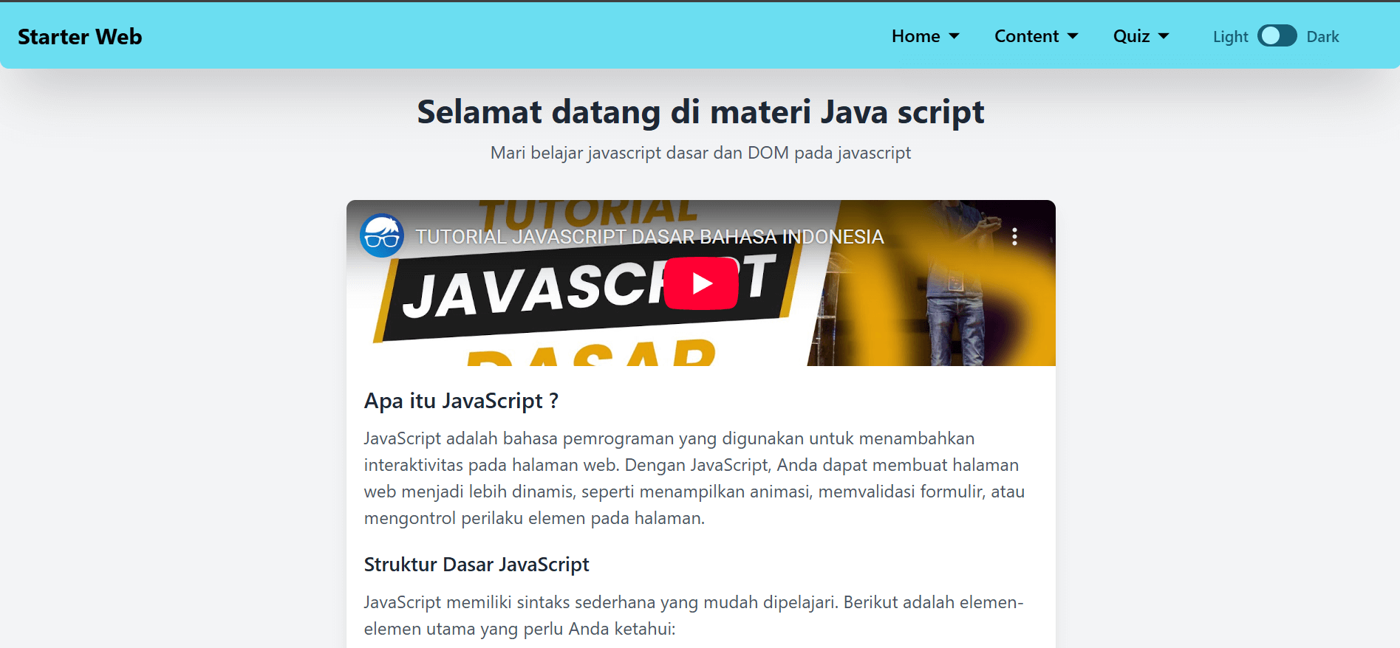Click the paragraph starting JavaScript memiliki sintaks sederhana
The image size is (1400, 648).
click(694, 616)
